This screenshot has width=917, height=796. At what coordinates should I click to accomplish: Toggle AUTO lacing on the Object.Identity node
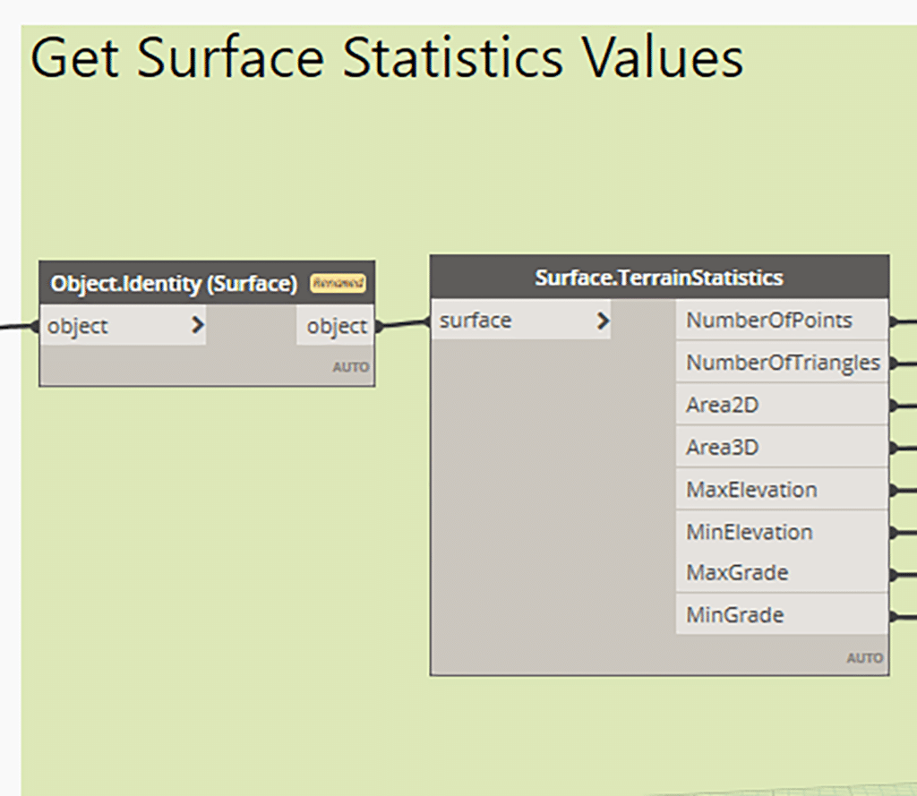351,366
